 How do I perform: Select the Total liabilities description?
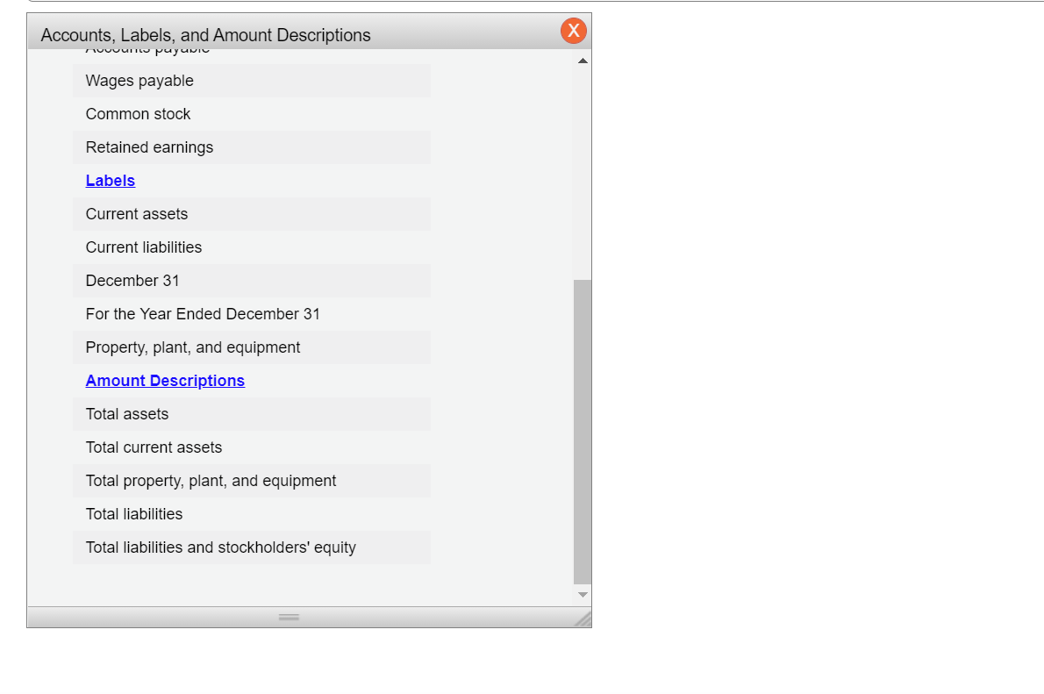pyautogui.click(x=252, y=513)
